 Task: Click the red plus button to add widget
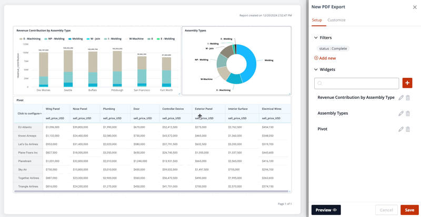coord(407,83)
